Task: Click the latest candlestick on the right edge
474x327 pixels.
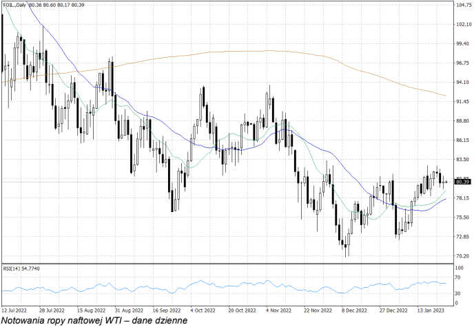Action: [446, 182]
